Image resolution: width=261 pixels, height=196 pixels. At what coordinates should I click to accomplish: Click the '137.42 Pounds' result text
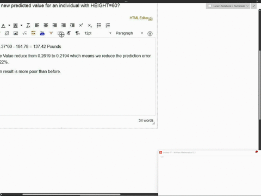pyautogui.click(x=47, y=46)
